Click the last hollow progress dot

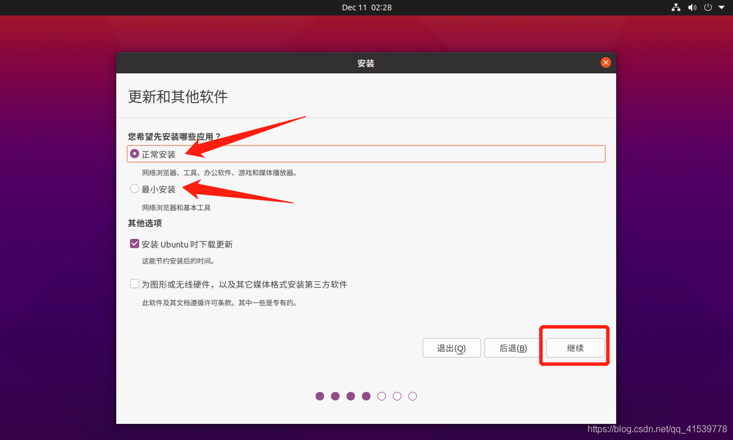[x=412, y=395]
